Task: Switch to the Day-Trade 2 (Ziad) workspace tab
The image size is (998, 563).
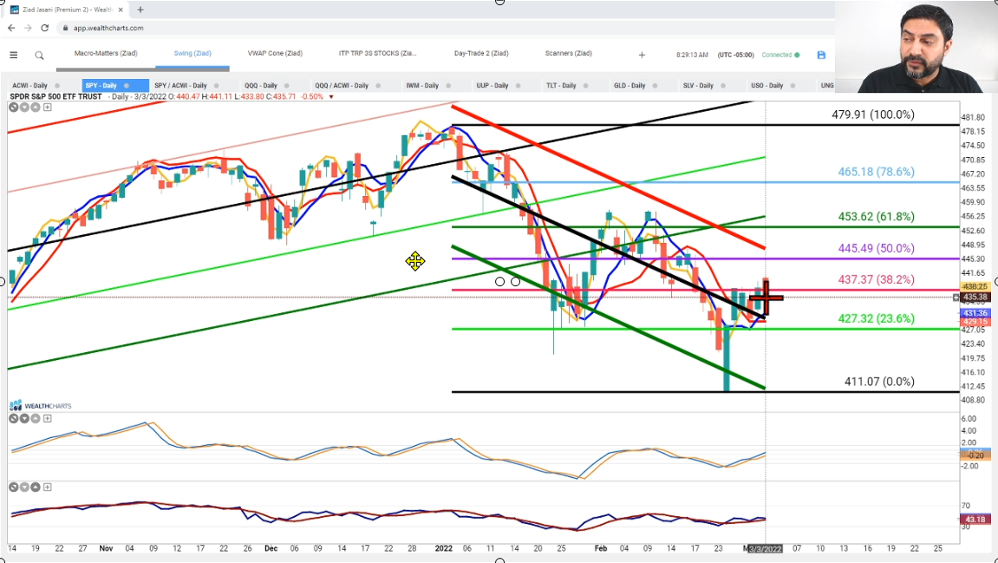Action: click(481, 54)
